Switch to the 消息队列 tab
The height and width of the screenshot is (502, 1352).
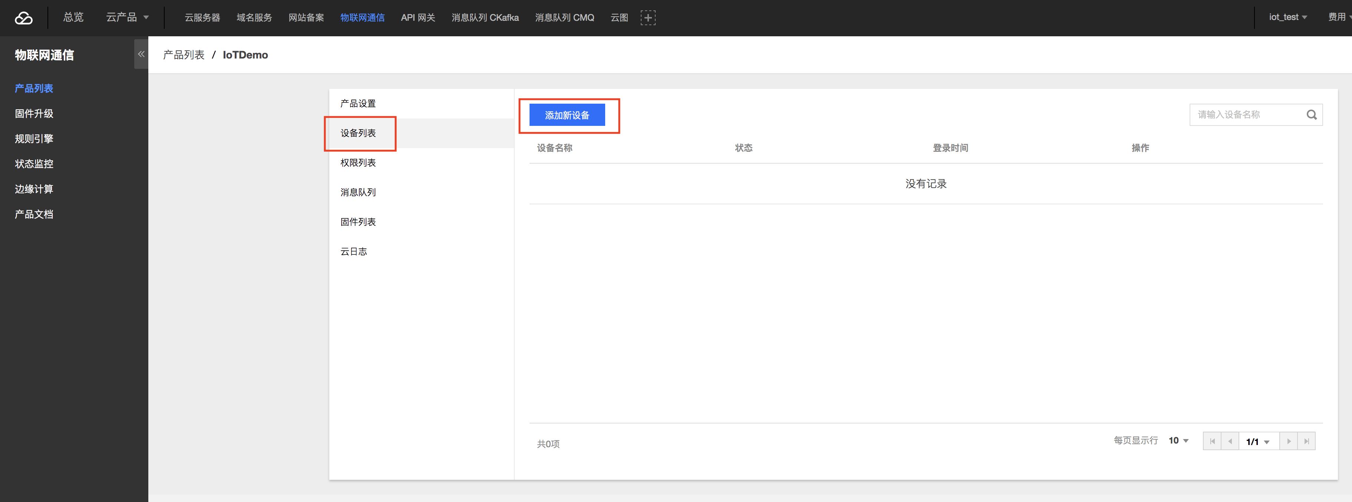click(x=422, y=192)
